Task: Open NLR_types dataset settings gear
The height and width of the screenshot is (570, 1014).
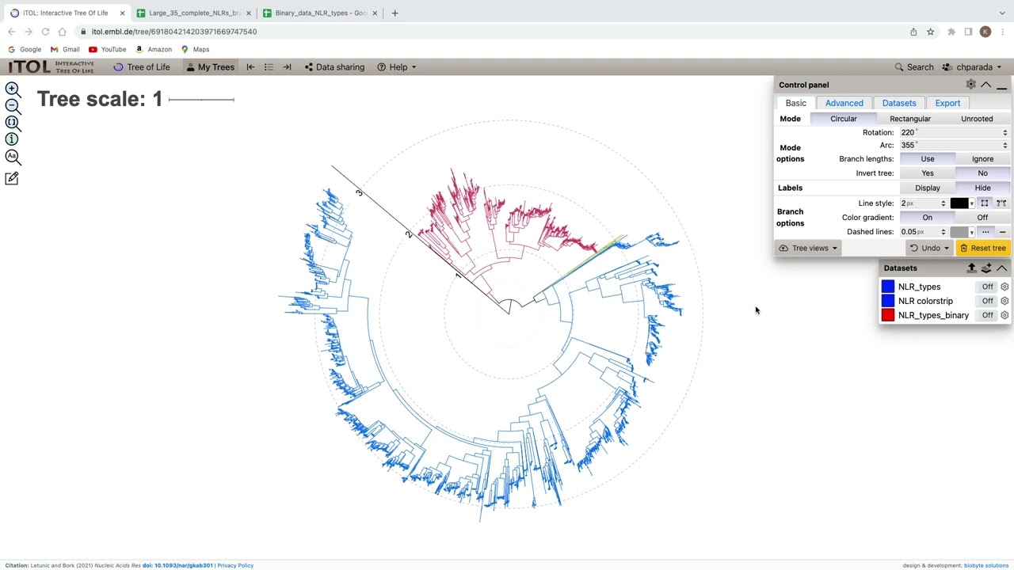Action: (x=1004, y=287)
